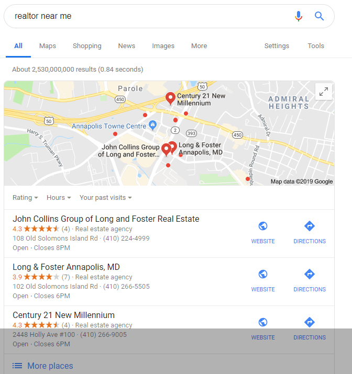Open the More search categories menu
The width and height of the screenshot is (352, 374).
pyautogui.click(x=199, y=46)
